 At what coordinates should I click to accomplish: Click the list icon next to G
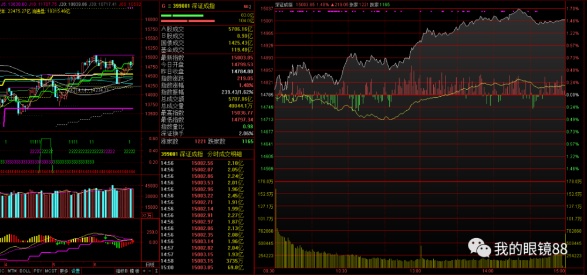(x=168, y=6)
